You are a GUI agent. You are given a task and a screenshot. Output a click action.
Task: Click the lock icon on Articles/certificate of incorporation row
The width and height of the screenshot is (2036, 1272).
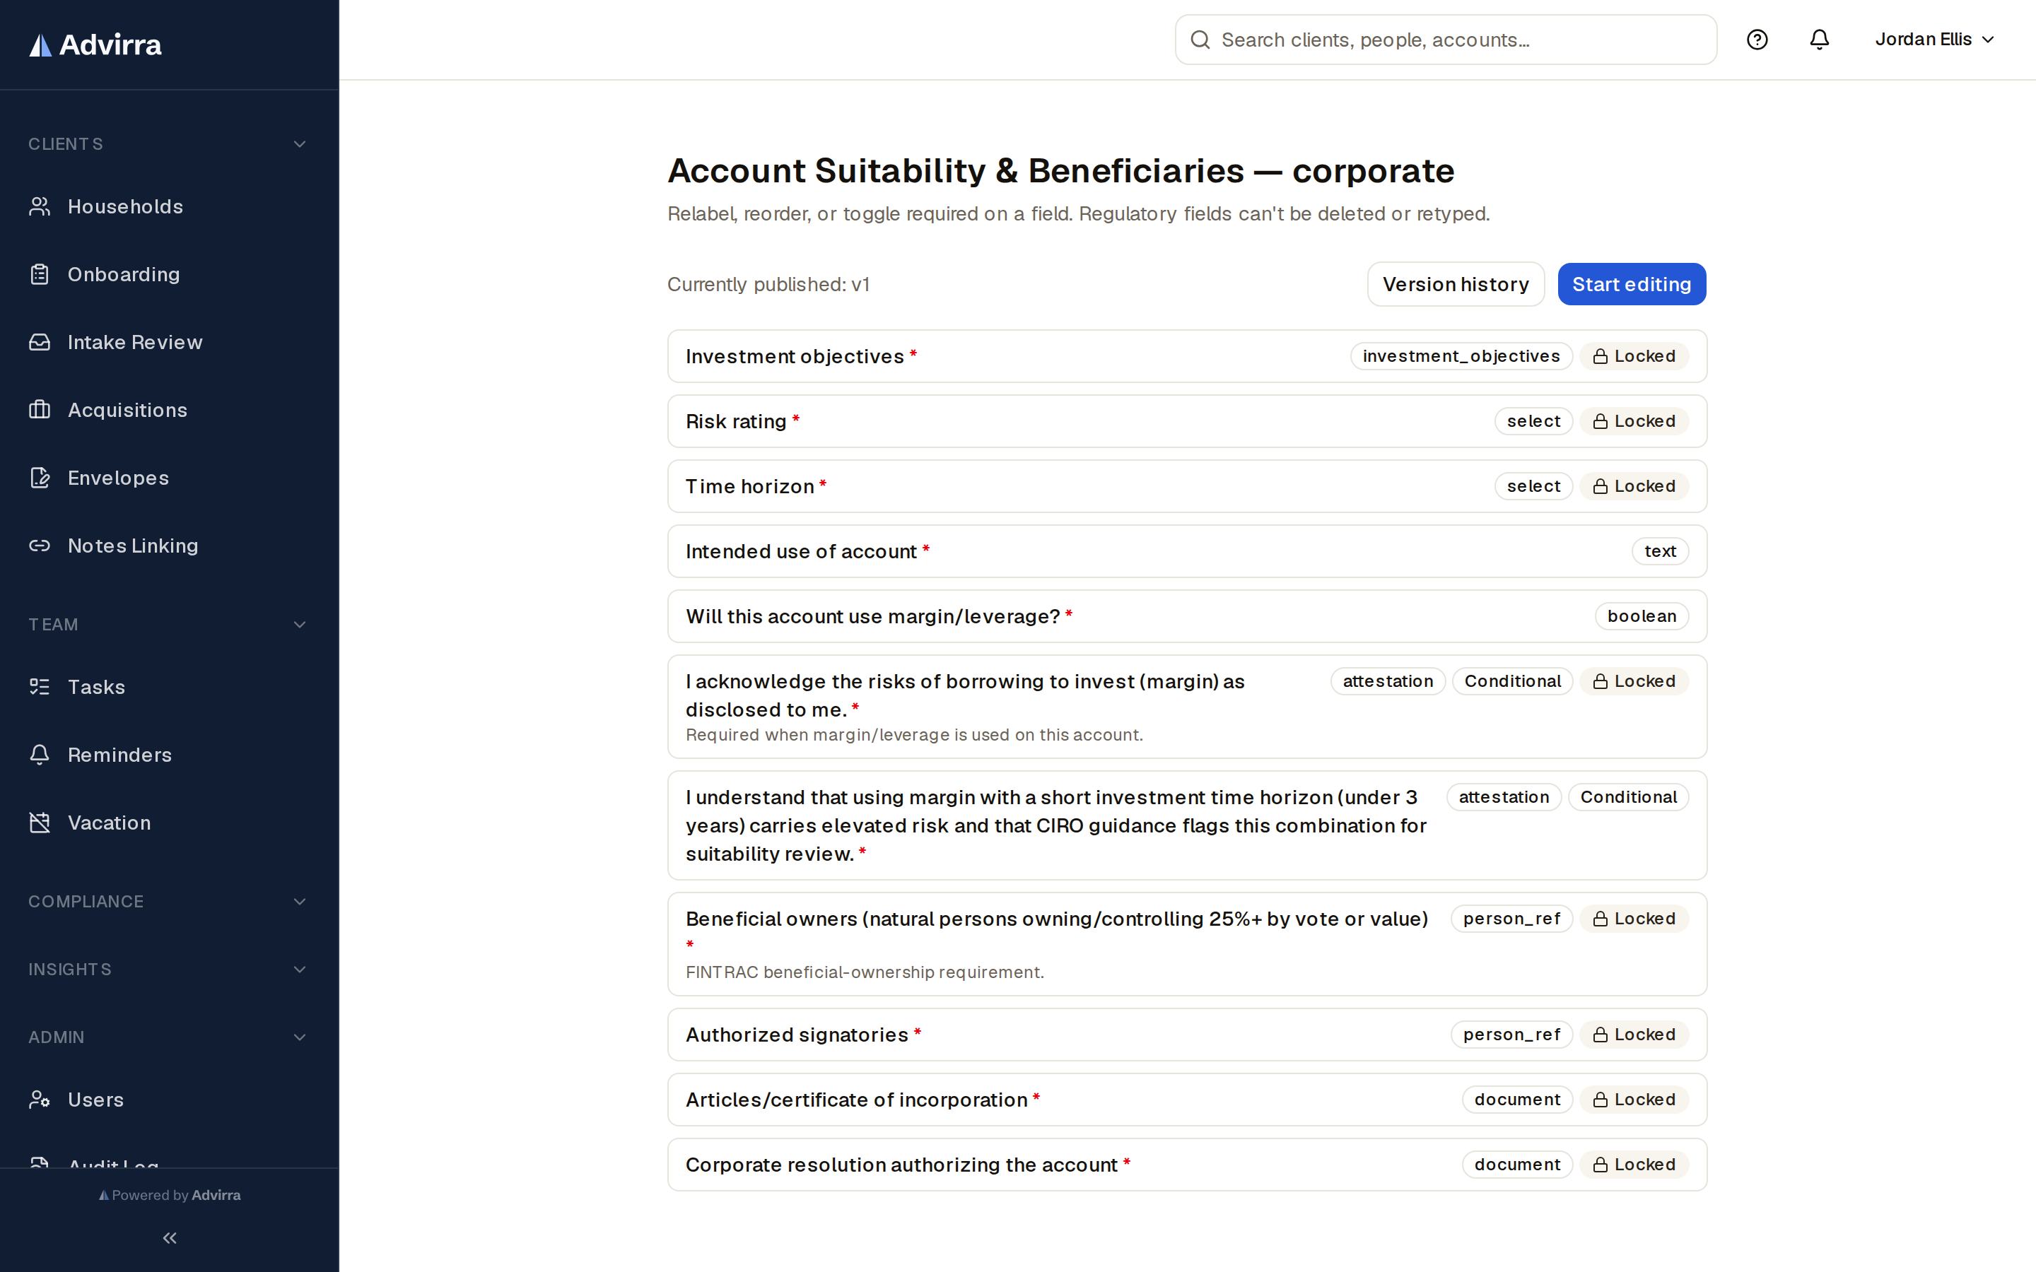1601,1100
